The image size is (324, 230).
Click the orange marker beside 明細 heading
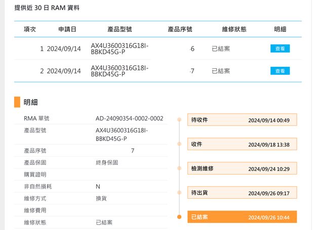pyautogui.click(x=17, y=102)
